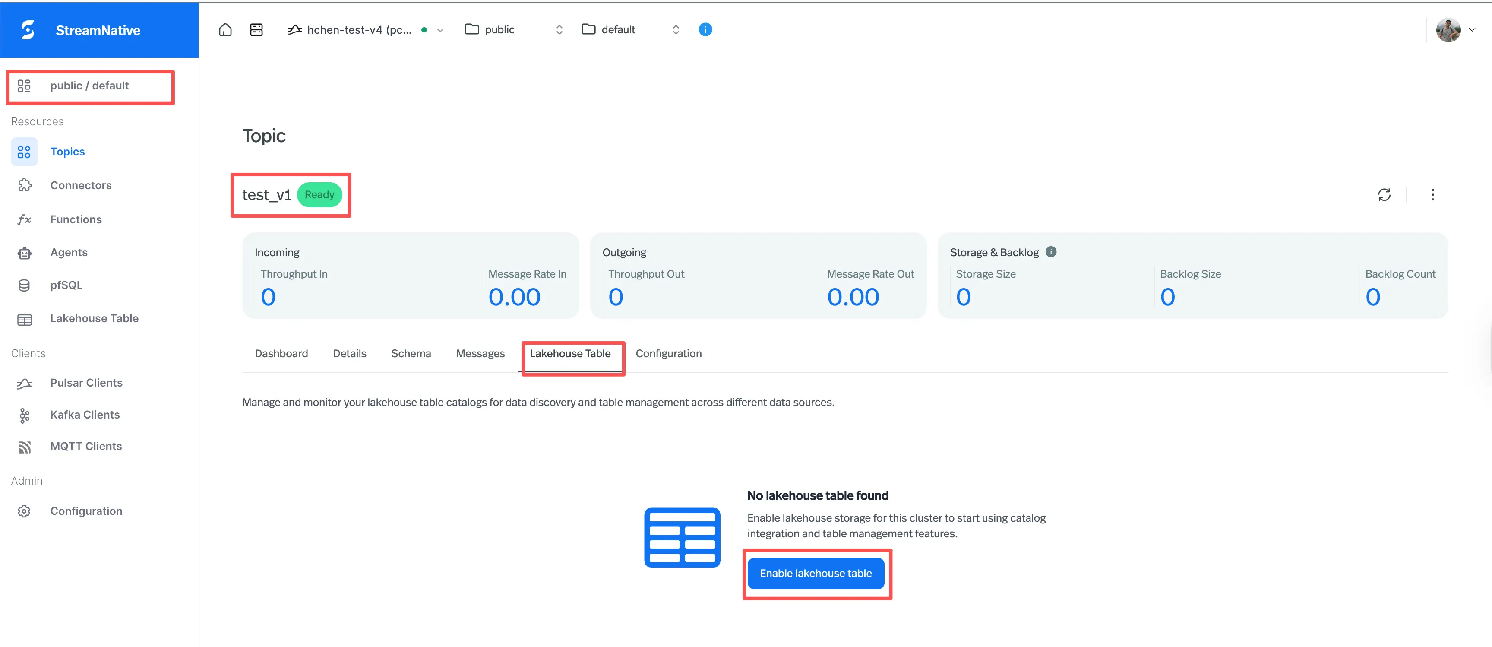Refresh the topic with the reload icon

(x=1384, y=195)
